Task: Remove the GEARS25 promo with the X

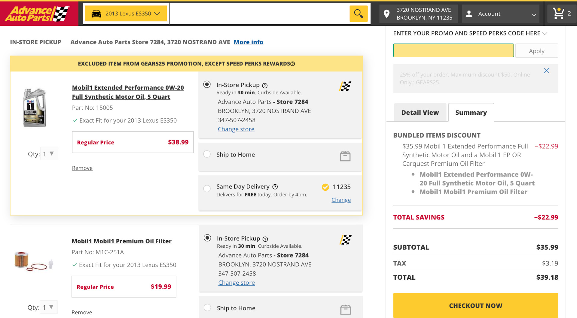Action: point(547,71)
